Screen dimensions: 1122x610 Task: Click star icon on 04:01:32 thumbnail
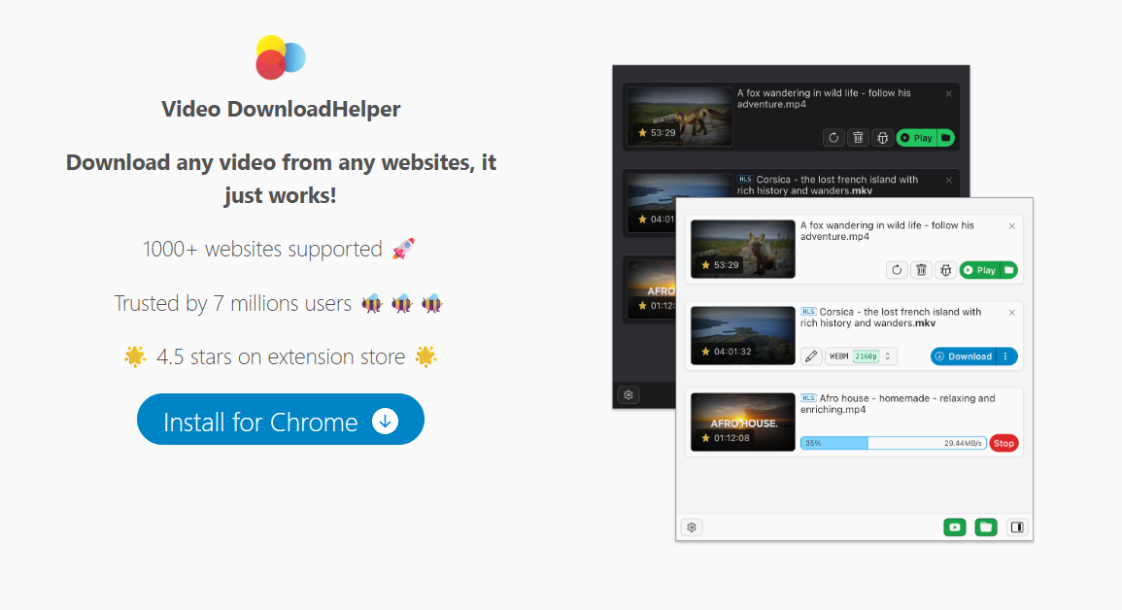705,351
